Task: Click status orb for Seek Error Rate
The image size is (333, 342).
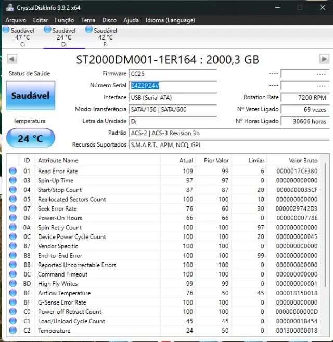Action: point(13,208)
